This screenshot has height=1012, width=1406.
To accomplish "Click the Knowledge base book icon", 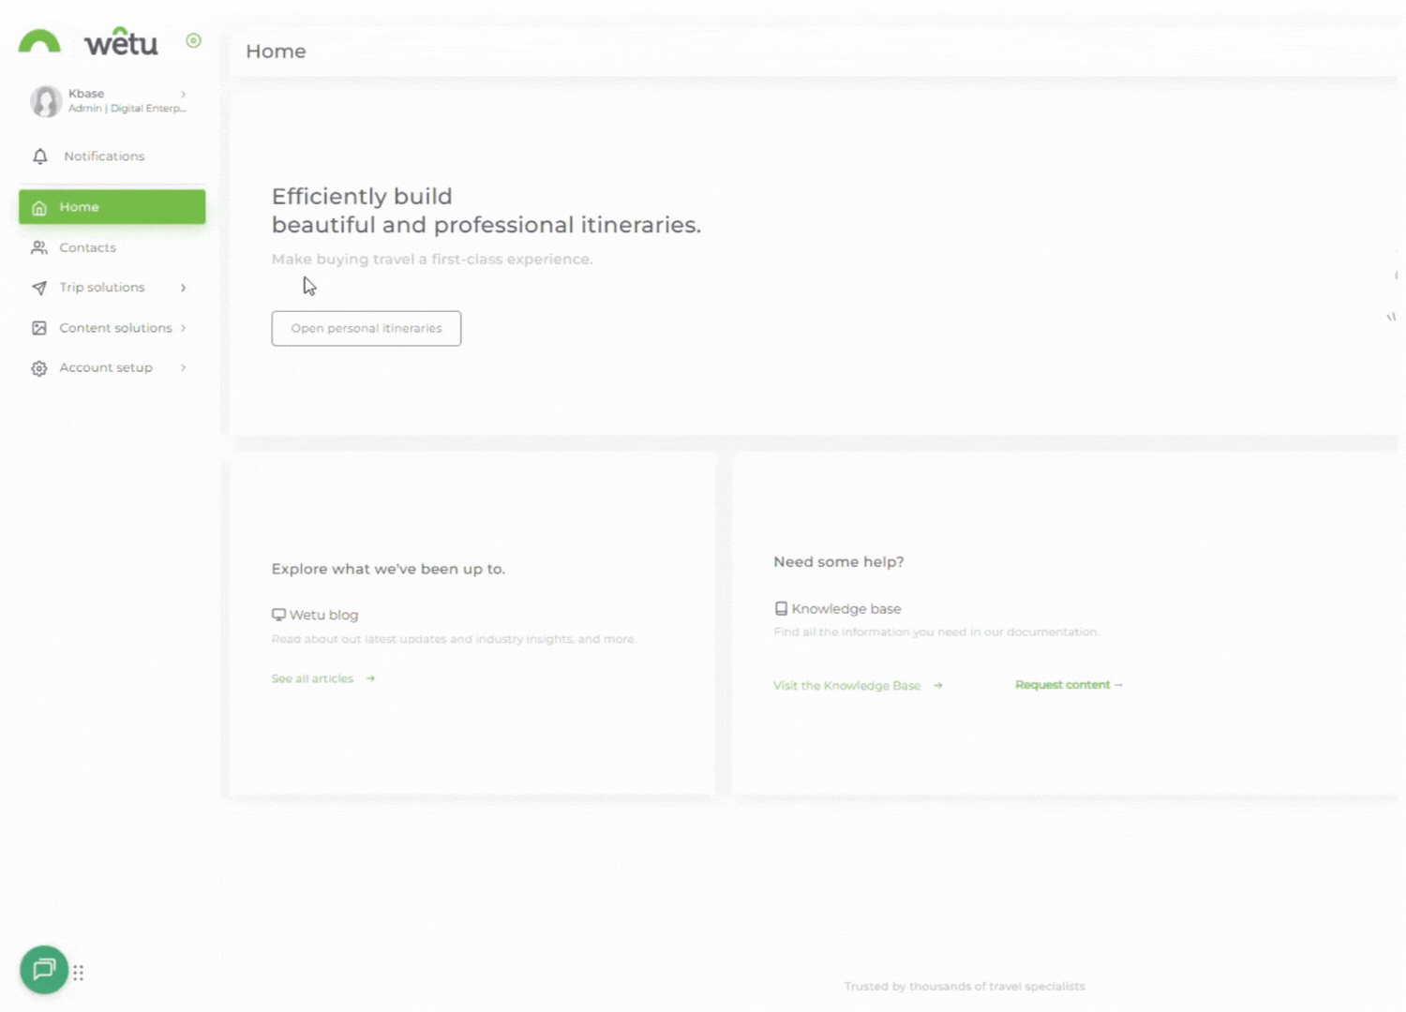I will coord(781,609).
